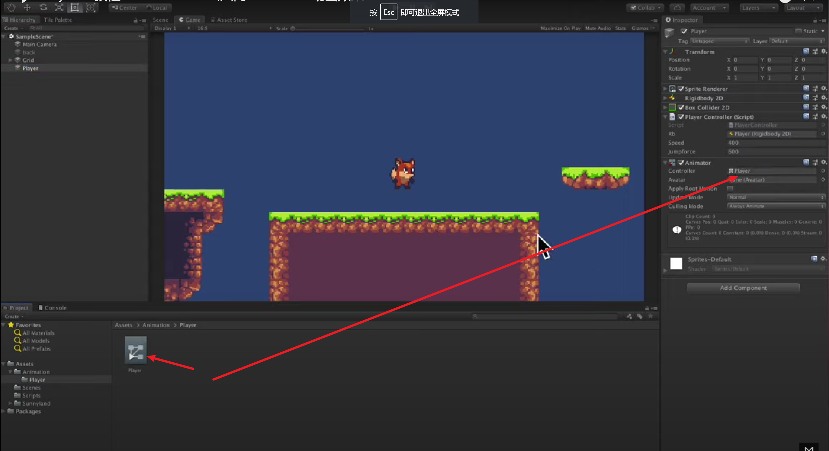Image resolution: width=829 pixels, height=451 pixels.
Task: Toggle the Apply Root Motion checkbox
Action: (x=730, y=188)
